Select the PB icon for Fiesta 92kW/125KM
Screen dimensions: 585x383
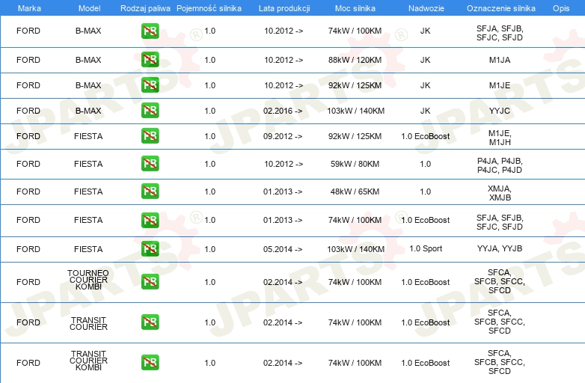[150, 136]
